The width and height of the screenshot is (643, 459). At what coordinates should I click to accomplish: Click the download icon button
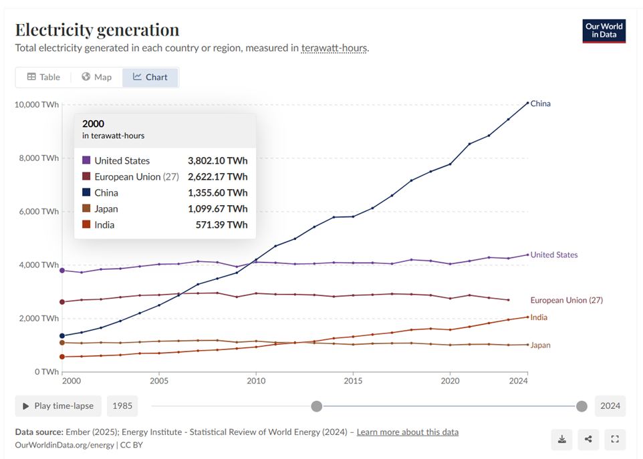562,440
